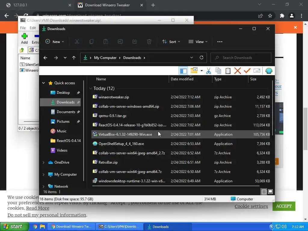Collapse Quick access tree node

[43, 83]
